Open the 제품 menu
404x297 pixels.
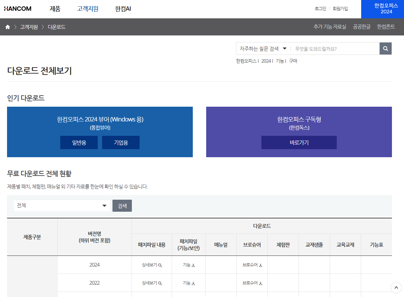point(55,9)
